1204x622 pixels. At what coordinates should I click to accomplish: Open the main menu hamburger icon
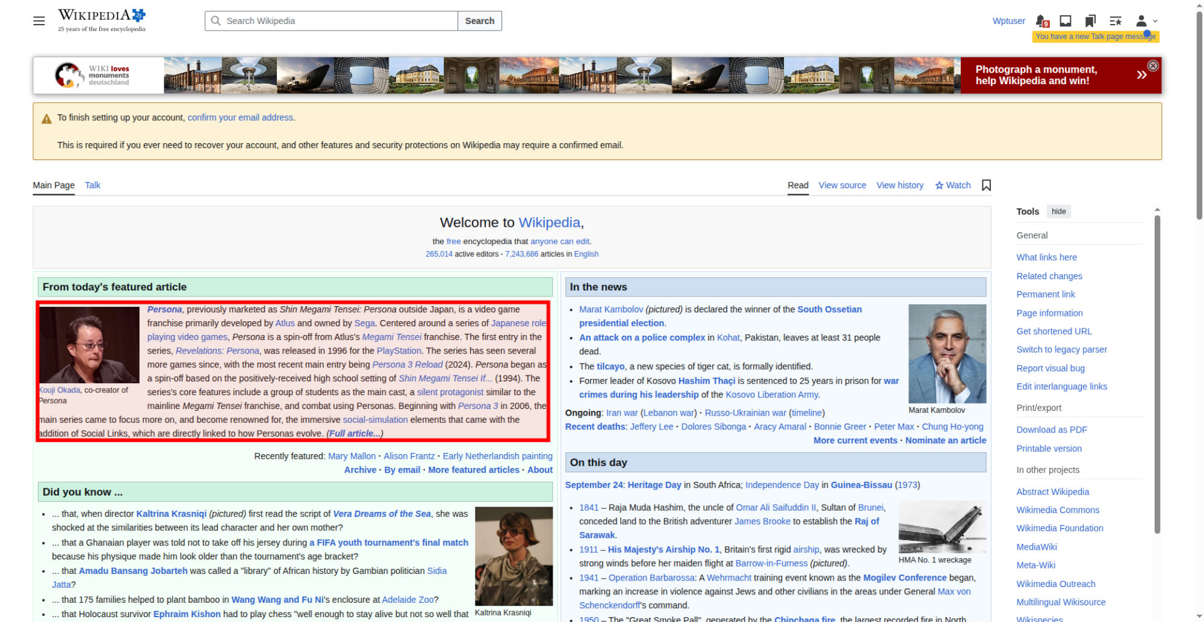39,21
